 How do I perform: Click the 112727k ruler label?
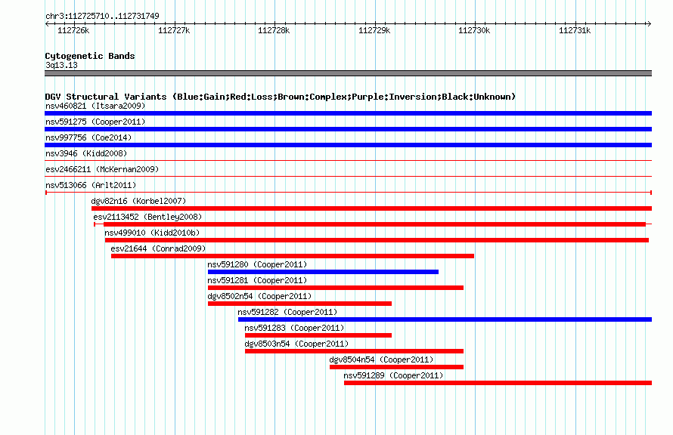[174, 31]
